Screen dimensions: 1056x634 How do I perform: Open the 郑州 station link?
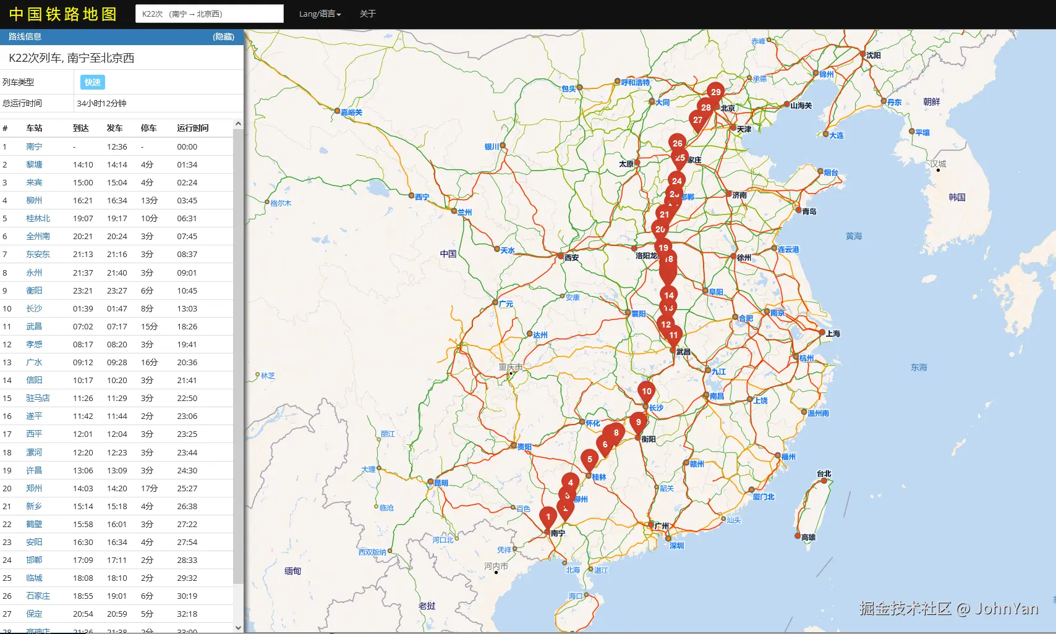point(34,489)
